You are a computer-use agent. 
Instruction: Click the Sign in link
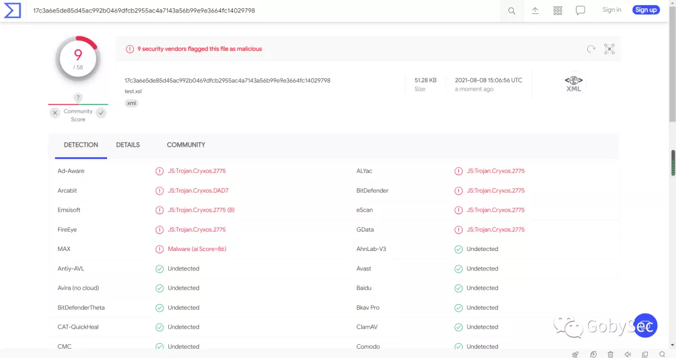click(612, 9)
